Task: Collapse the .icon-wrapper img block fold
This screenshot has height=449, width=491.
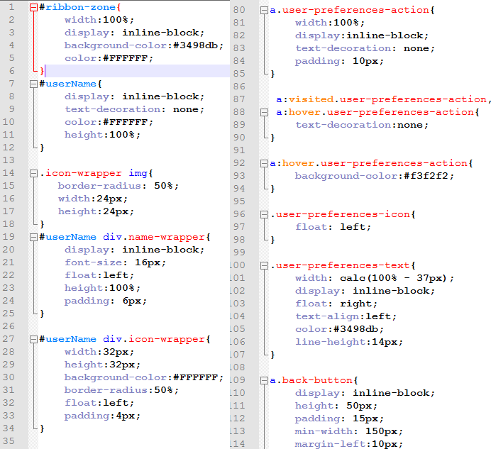Action: [34, 173]
